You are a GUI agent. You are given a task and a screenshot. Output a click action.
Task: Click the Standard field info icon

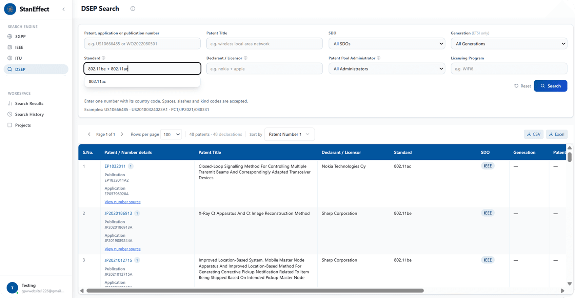click(x=104, y=58)
